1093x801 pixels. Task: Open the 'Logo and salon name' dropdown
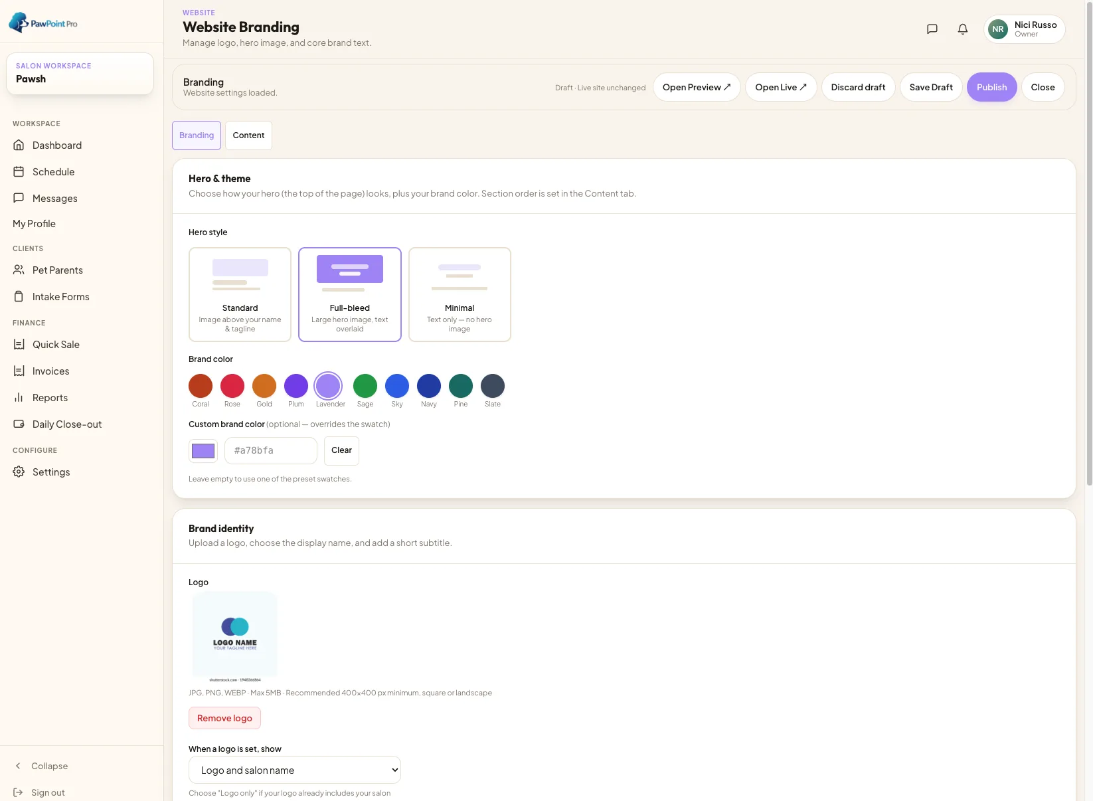pos(295,770)
